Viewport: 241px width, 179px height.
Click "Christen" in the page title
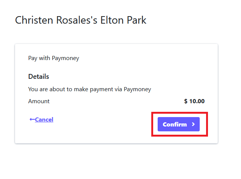[33, 20]
